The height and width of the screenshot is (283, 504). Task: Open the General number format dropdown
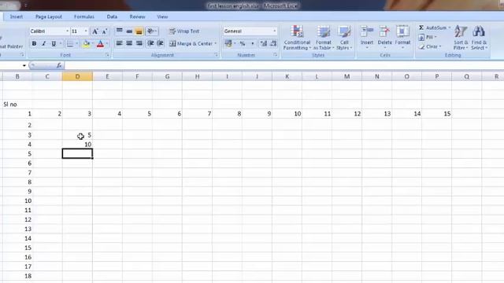click(x=275, y=31)
